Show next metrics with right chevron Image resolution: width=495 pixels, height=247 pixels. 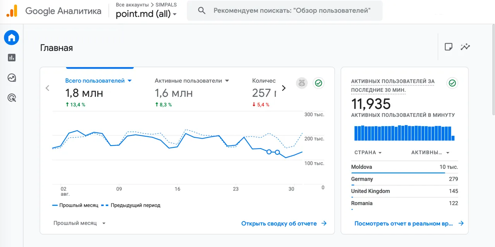tap(284, 88)
